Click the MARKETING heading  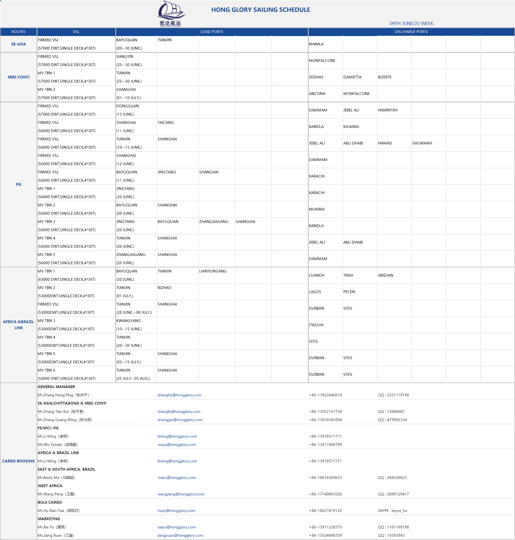point(49,519)
